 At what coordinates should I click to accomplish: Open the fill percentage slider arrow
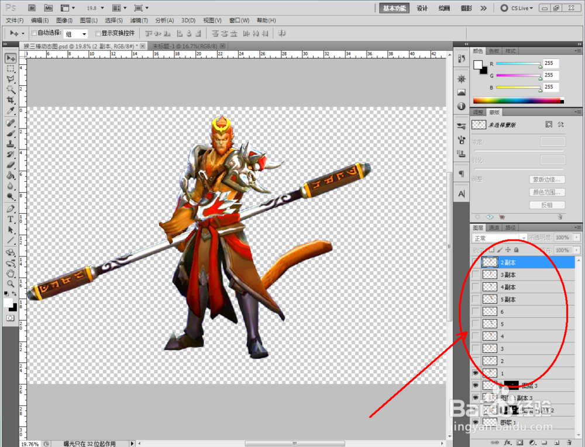point(577,250)
